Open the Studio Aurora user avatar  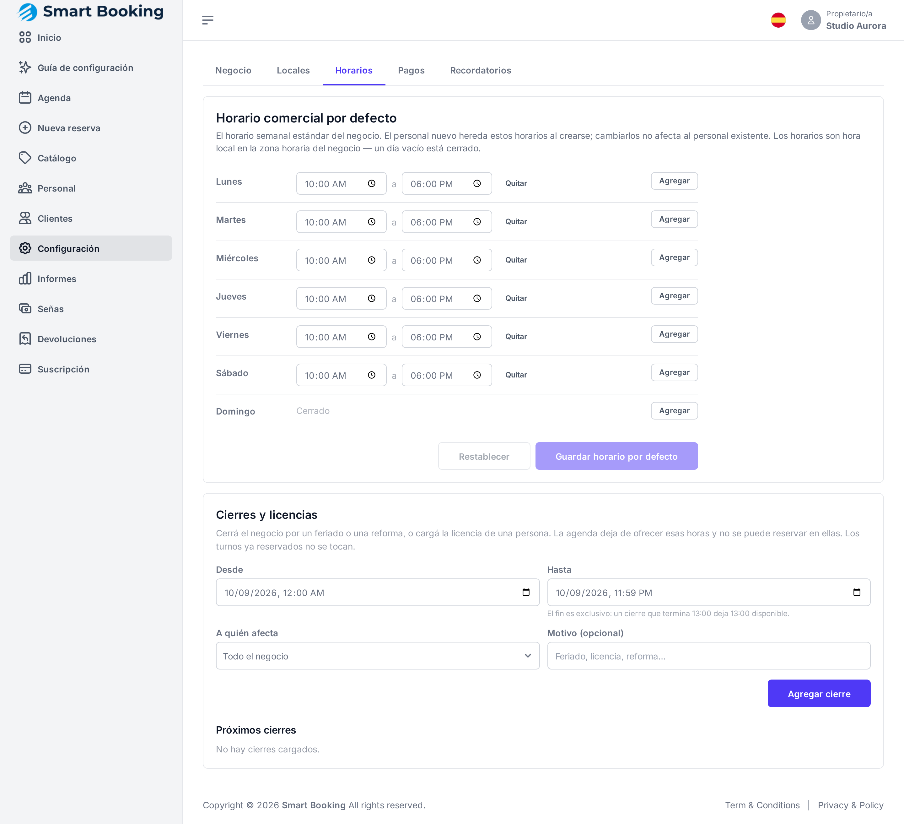(x=811, y=20)
